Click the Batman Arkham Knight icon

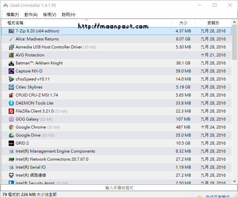pos(11,63)
